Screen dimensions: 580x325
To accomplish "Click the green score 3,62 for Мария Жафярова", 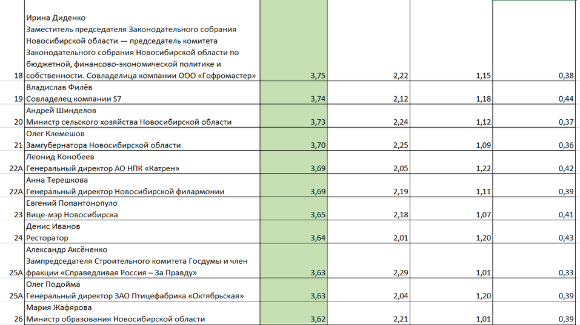I will 293,319.
